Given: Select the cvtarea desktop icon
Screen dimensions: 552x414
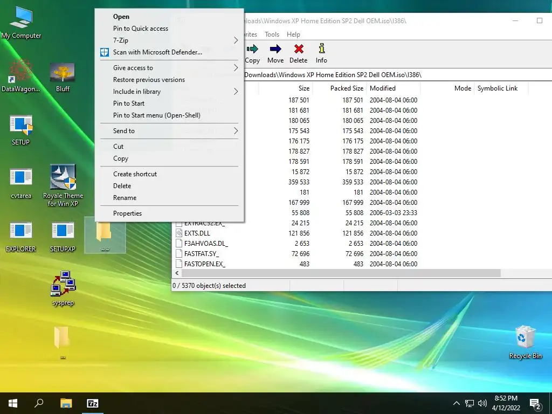Looking at the screenshot, I should [21, 183].
